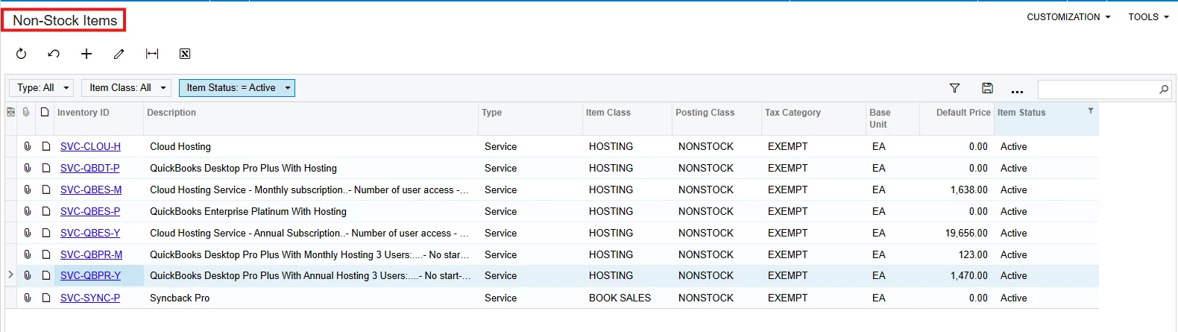
Task: Open the CUSTOMIZATION menu
Action: pyautogui.click(x=1068, y=16)
